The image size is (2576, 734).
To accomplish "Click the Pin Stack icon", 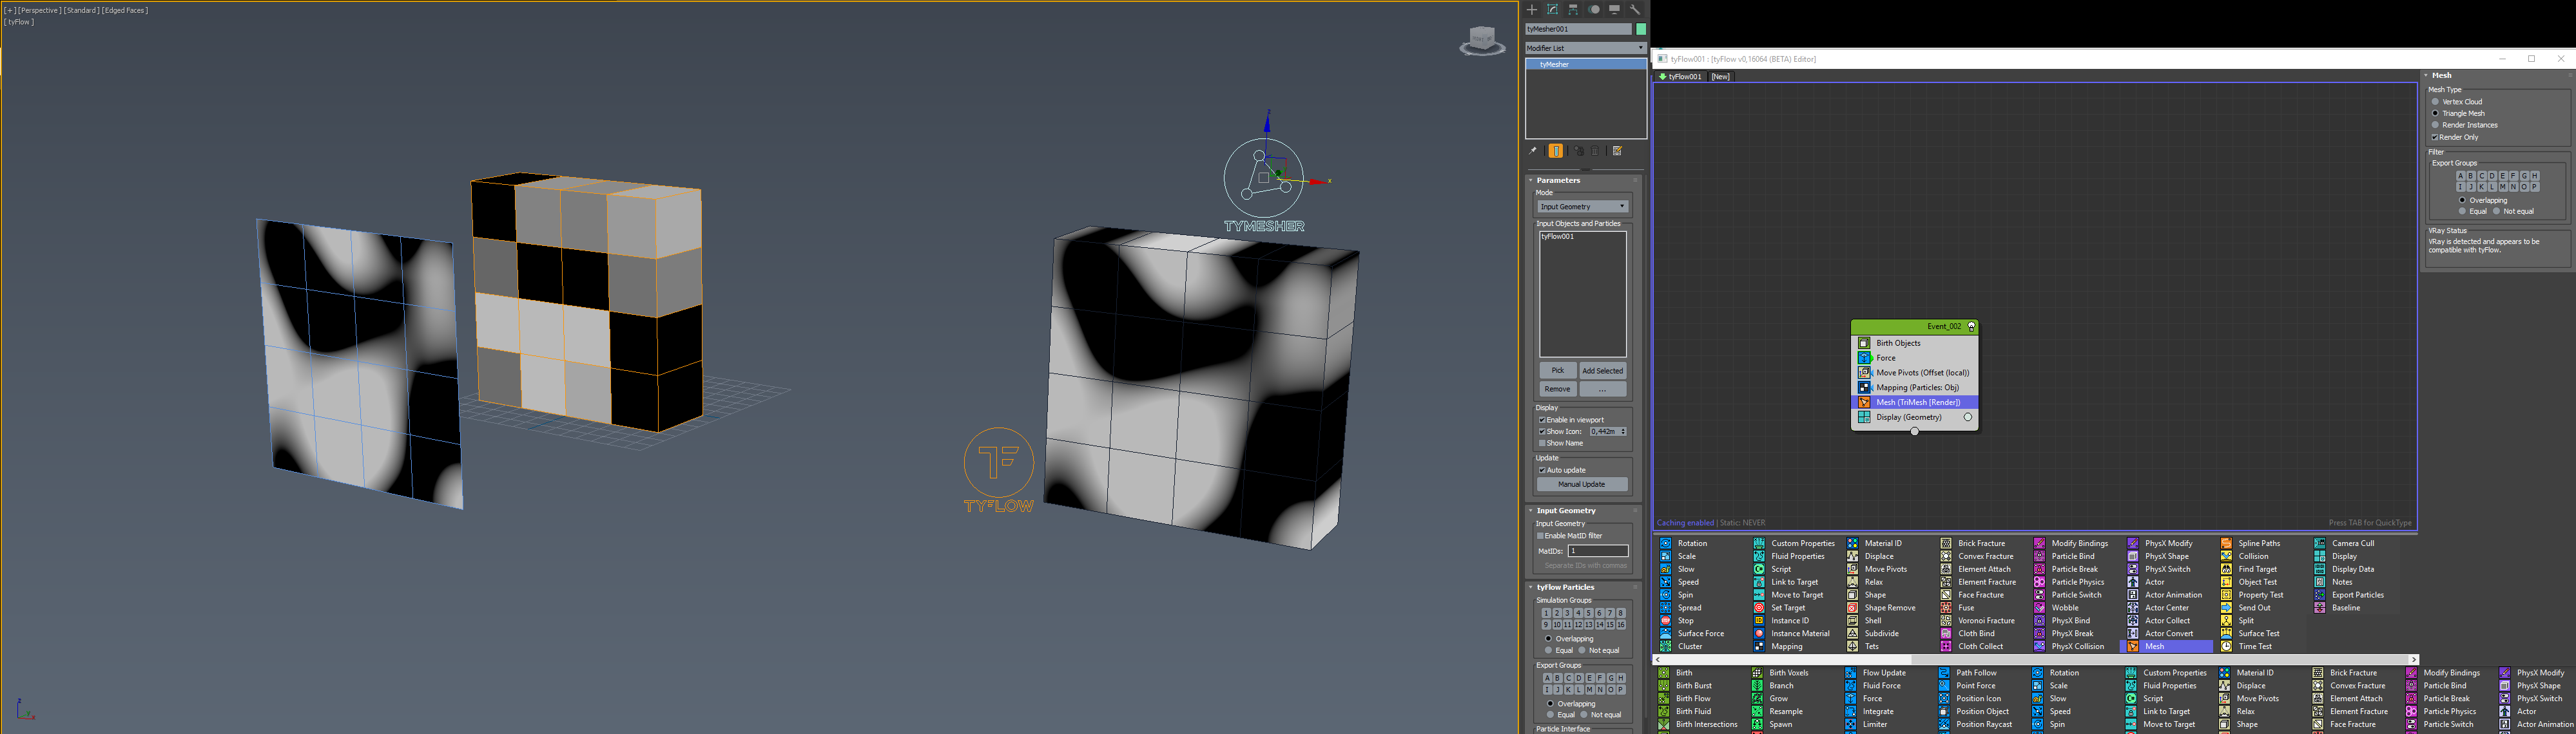I will pos(1533,151).
